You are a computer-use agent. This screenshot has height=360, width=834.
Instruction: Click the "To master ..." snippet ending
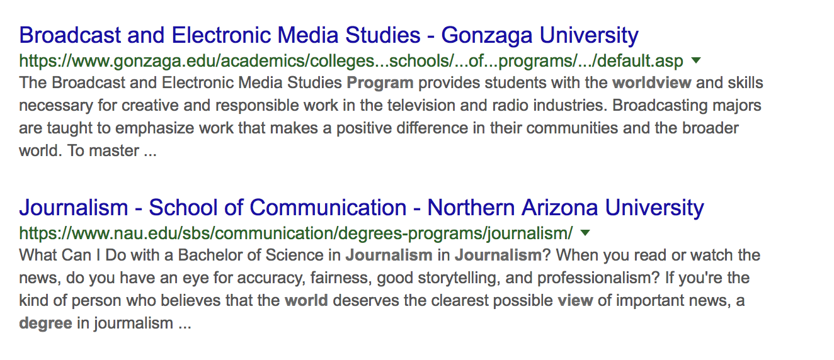(112, 151)
